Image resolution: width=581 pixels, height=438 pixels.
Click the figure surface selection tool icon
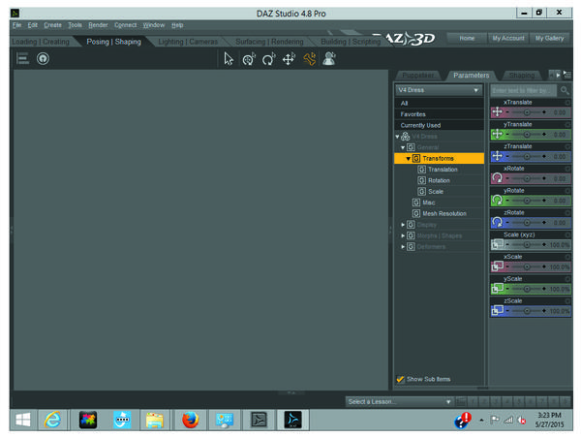pyautogui.click(x=329, y=58)
